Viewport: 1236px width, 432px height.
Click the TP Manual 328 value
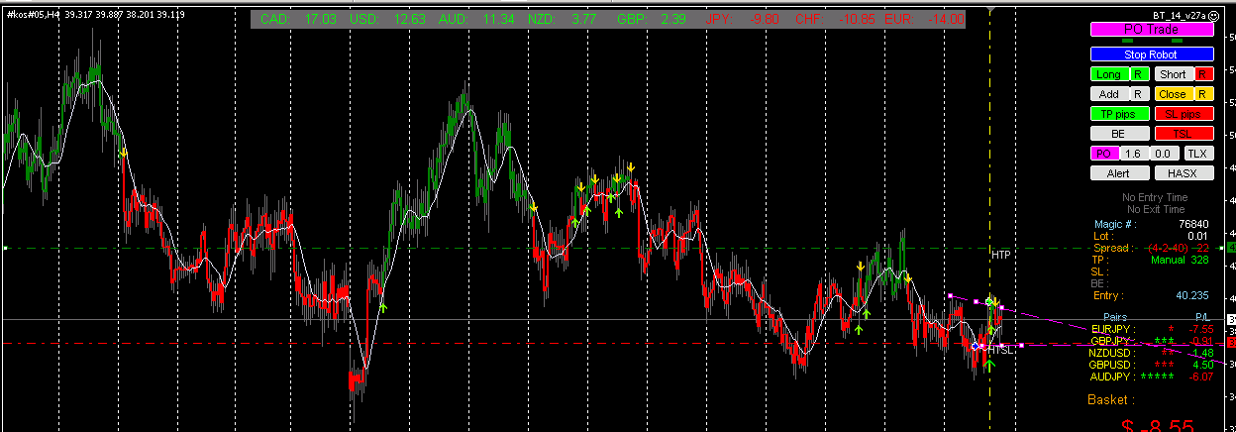tap(1181, 260)
